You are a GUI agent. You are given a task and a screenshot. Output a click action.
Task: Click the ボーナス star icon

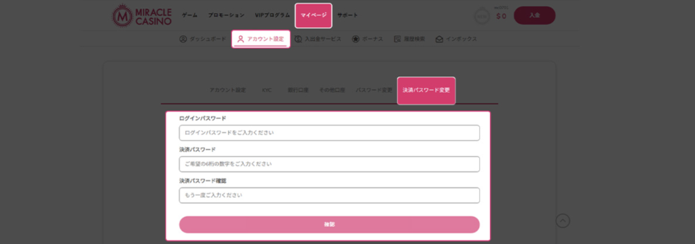point(356,39)
